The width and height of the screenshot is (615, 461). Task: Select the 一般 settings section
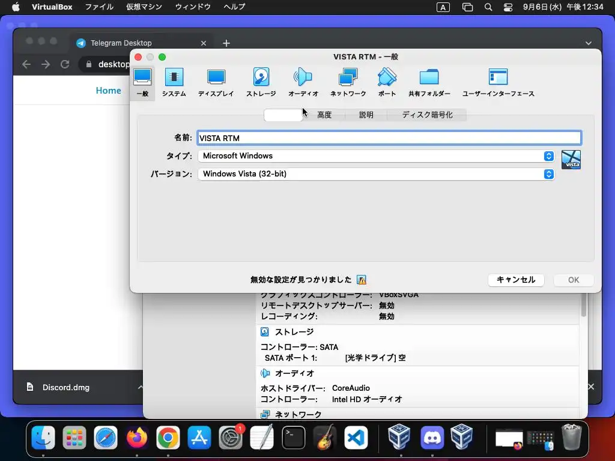pyautogui.click(x=142, y=82)
